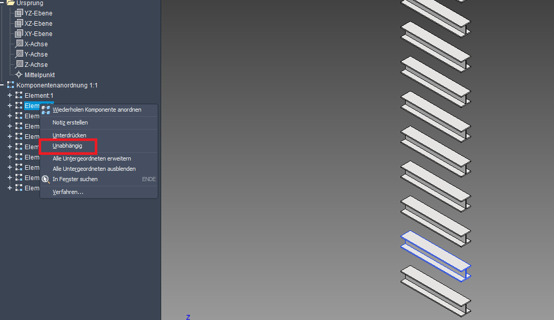Image resolution: width=554 pixels, height=320 pixels.
Task: Select the XZ-Ebene label in the browser
Action: [x=39, y=23]
